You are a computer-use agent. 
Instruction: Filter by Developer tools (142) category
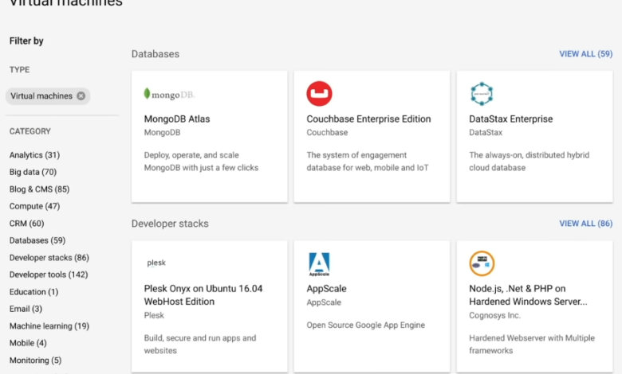point(49,275)
